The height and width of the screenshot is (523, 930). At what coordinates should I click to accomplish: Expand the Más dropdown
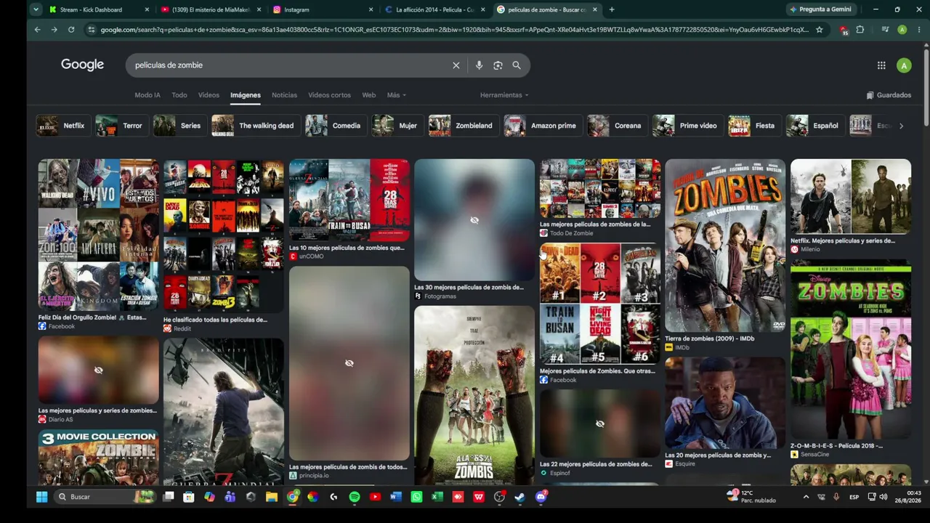coord(396,95)
